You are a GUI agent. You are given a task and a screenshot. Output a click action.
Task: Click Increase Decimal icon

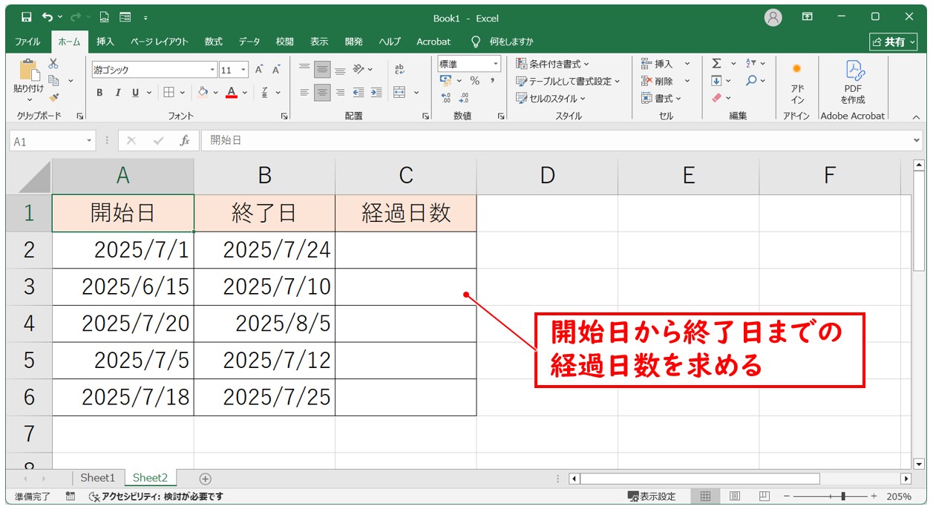pos(446,97)
